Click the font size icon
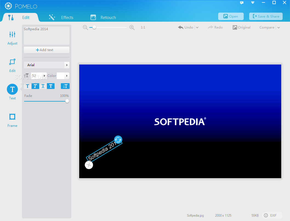The image size is (290, 221). coord(27,75)
